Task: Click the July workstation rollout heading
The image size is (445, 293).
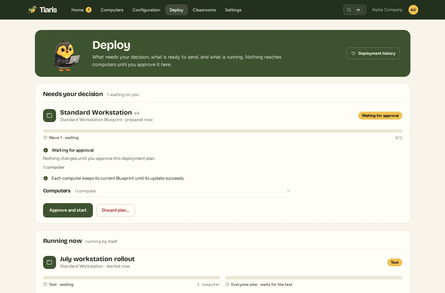Action: coord(97,259)
